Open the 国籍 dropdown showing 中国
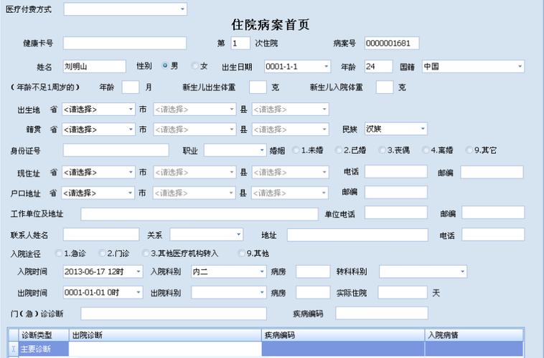 pos(520,66)
